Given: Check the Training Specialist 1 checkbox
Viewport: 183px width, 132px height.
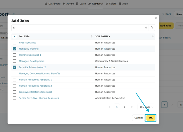Looking at the screenshot, I should click(x=14, y=55).
